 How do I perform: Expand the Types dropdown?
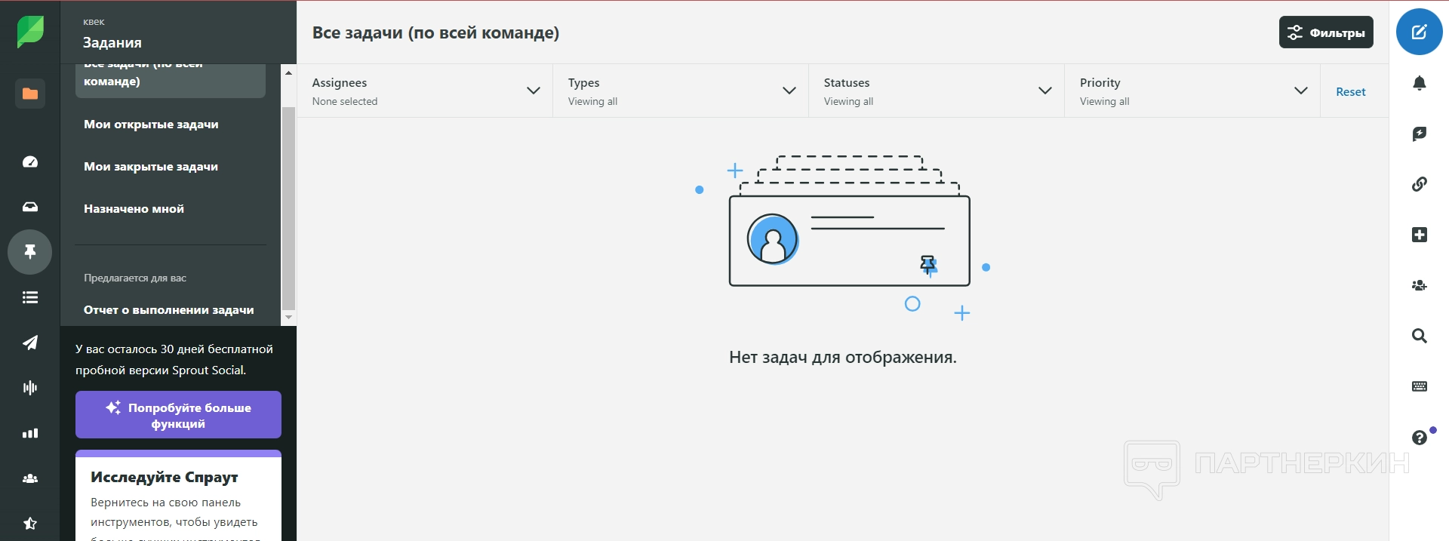coord(681,91)
